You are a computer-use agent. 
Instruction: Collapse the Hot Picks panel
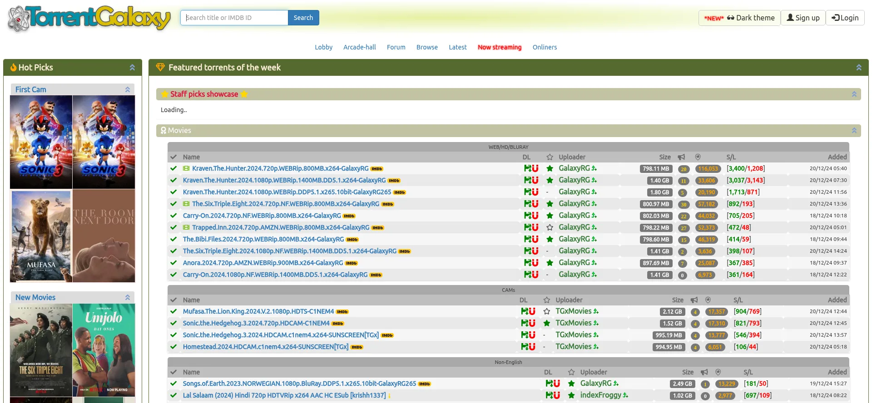tap(132, 68)
